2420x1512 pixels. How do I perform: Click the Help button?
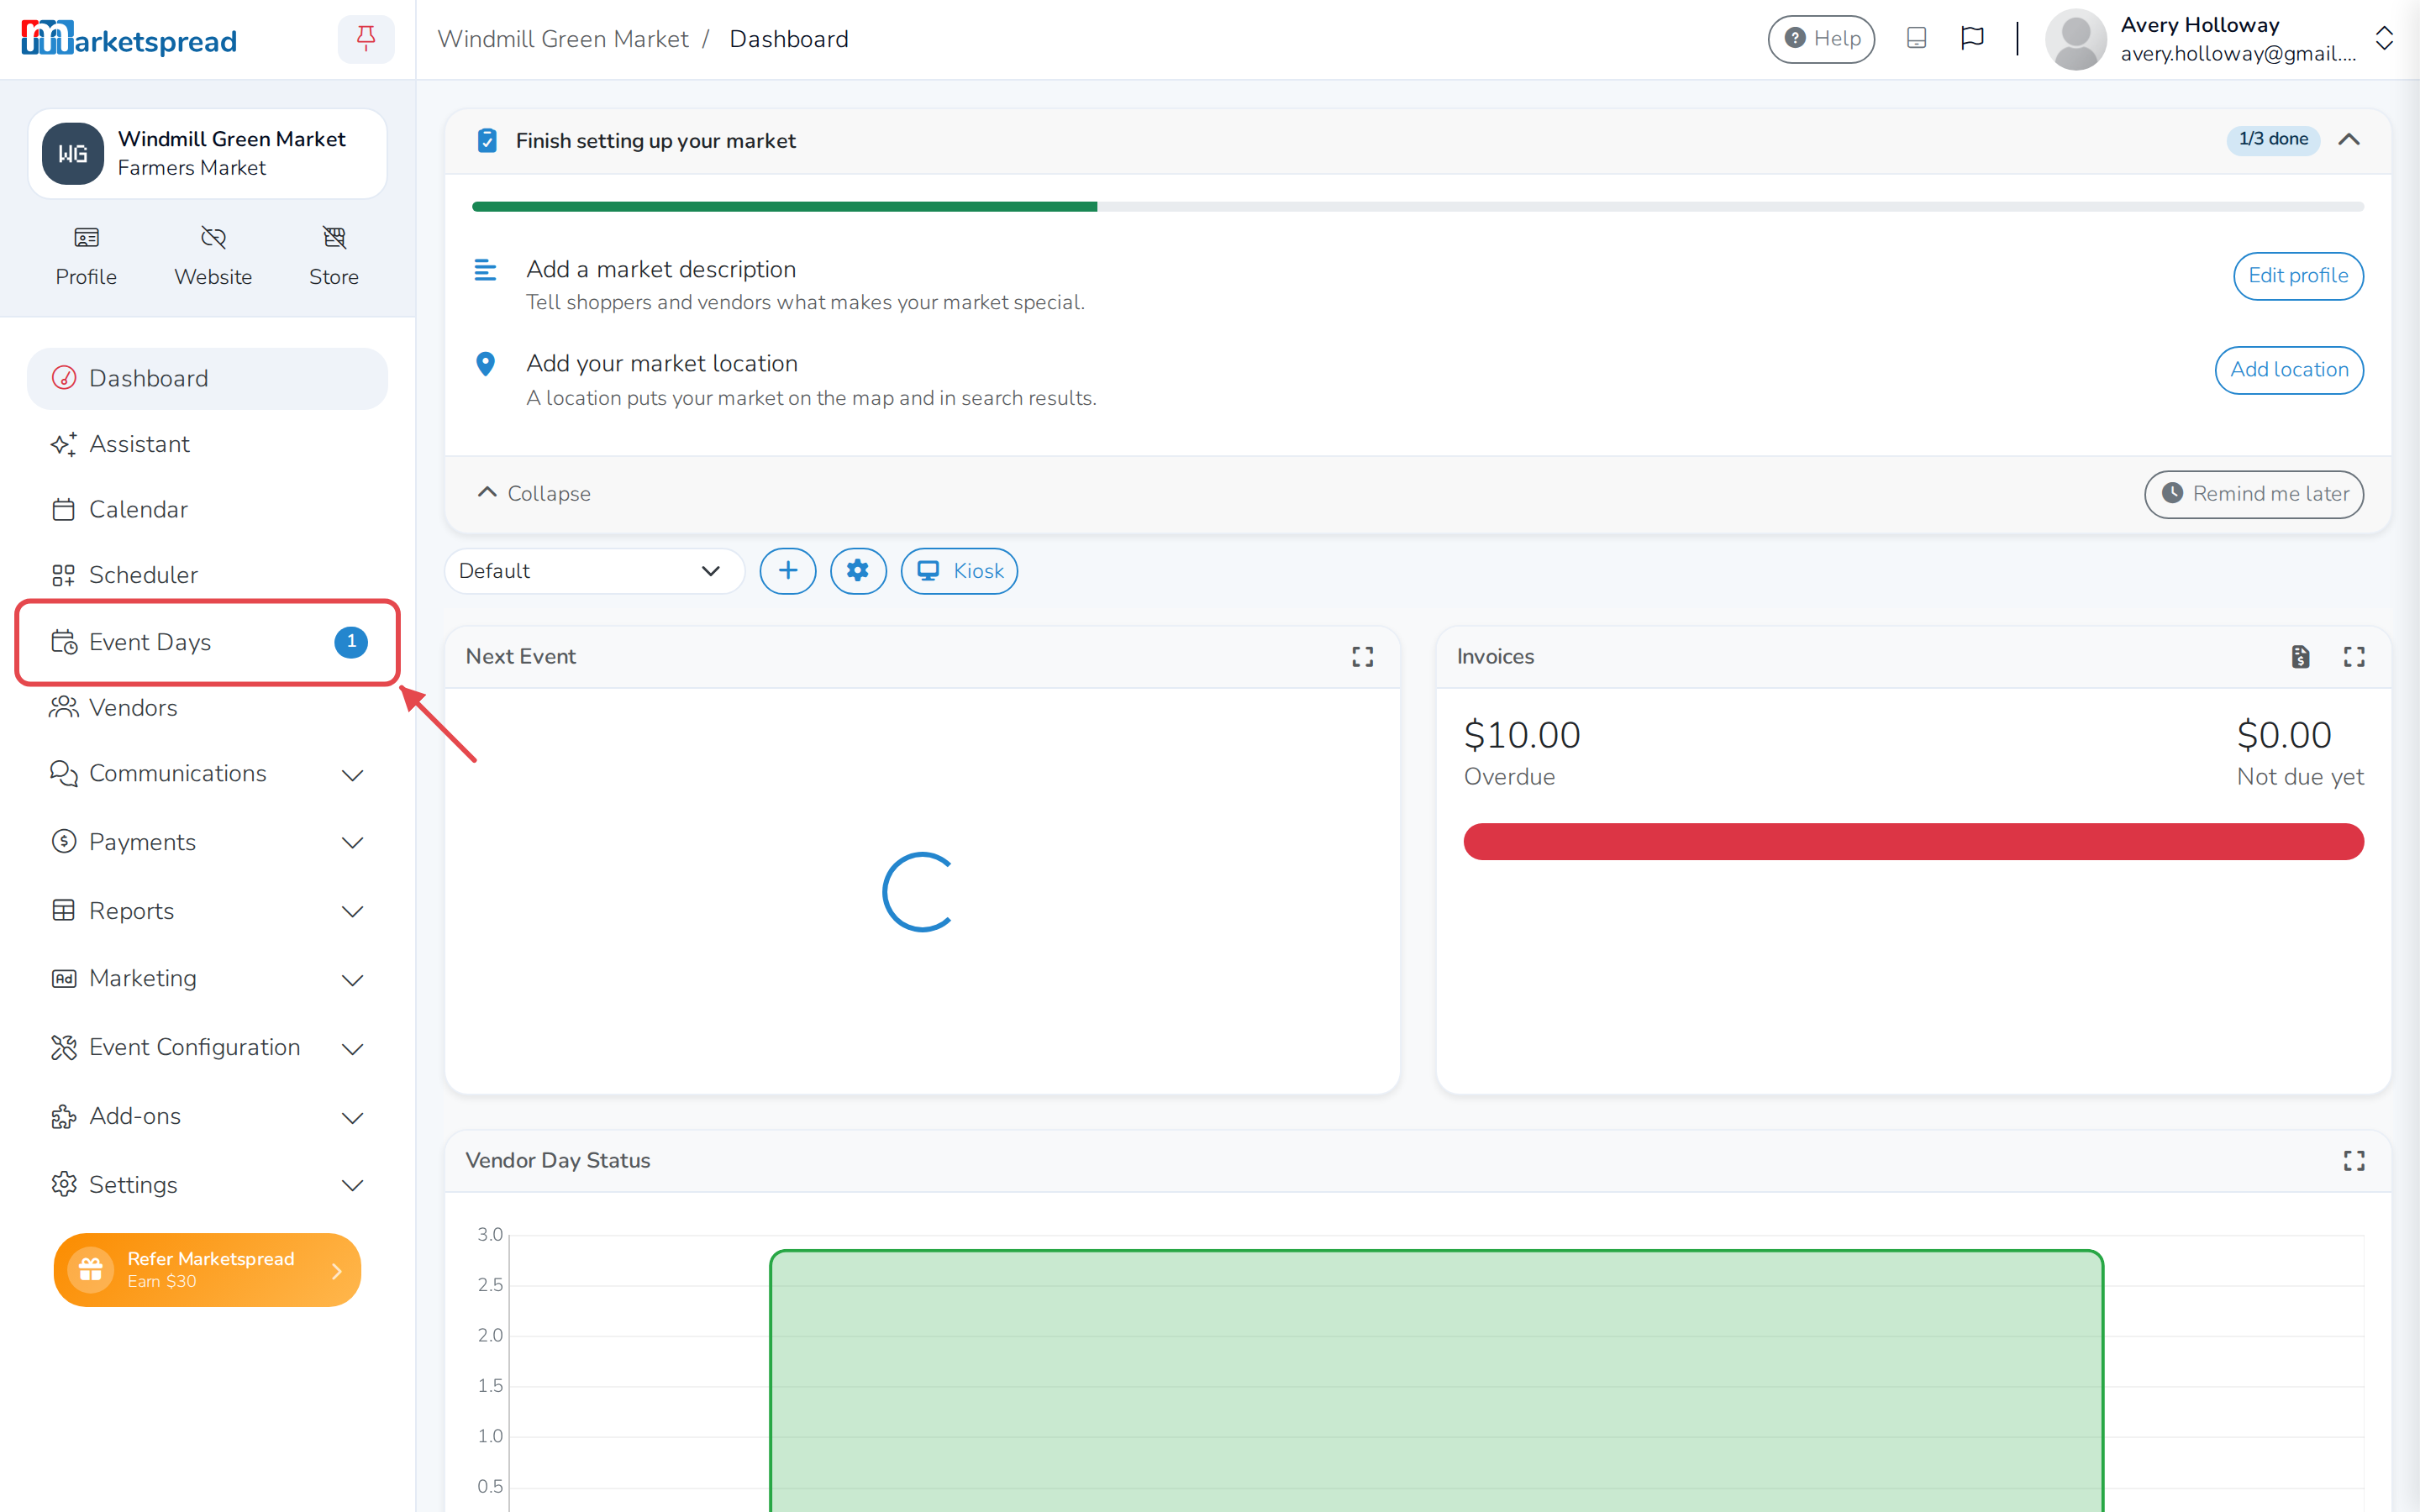click(x=1821, y=39)
